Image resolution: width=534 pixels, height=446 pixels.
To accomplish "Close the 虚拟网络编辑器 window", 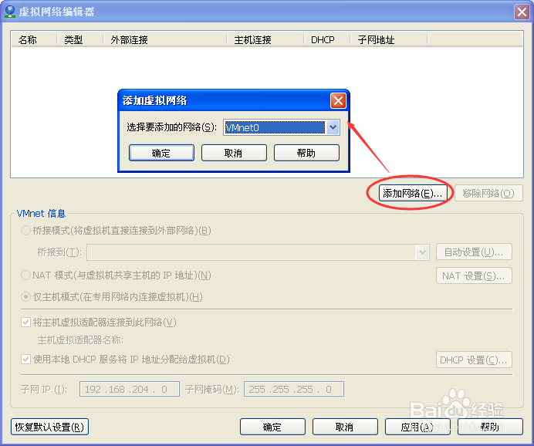I will tap(522, 12).
